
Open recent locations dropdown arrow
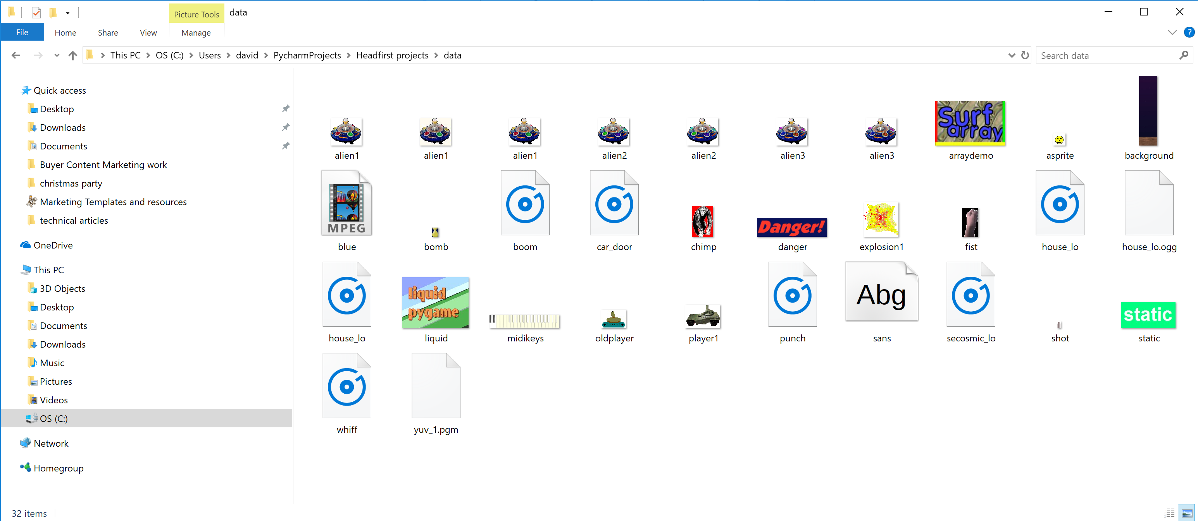[x=56, y=56]
